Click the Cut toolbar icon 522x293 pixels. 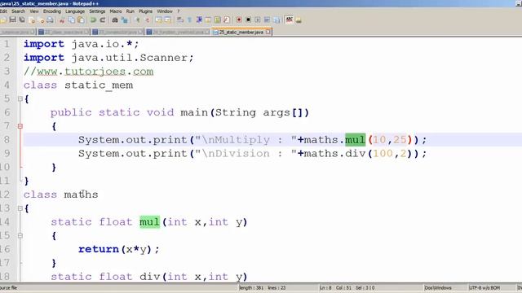pos(62,20)
